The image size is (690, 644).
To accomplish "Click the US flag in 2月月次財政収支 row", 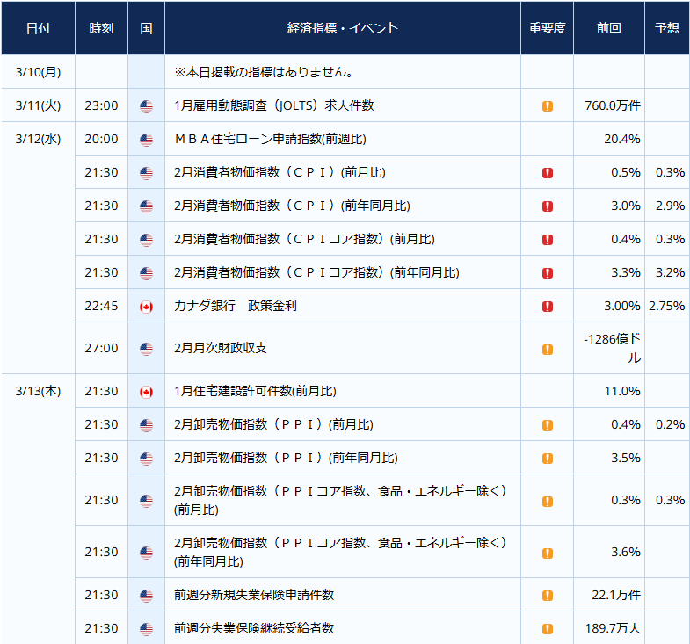I will click(146, 349).
